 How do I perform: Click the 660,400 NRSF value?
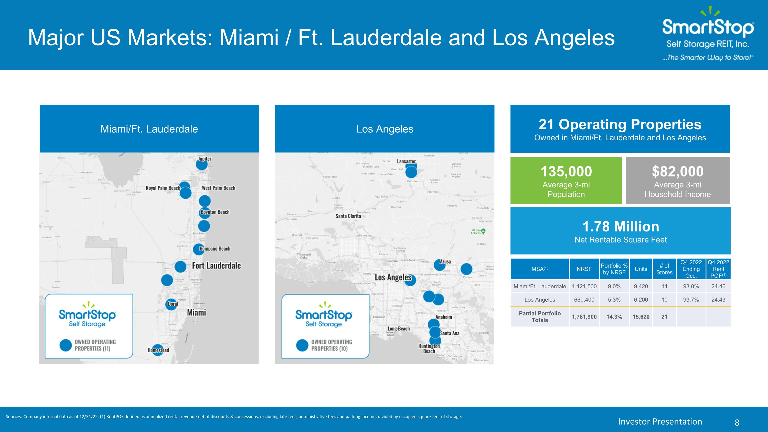tap(584, 300)
